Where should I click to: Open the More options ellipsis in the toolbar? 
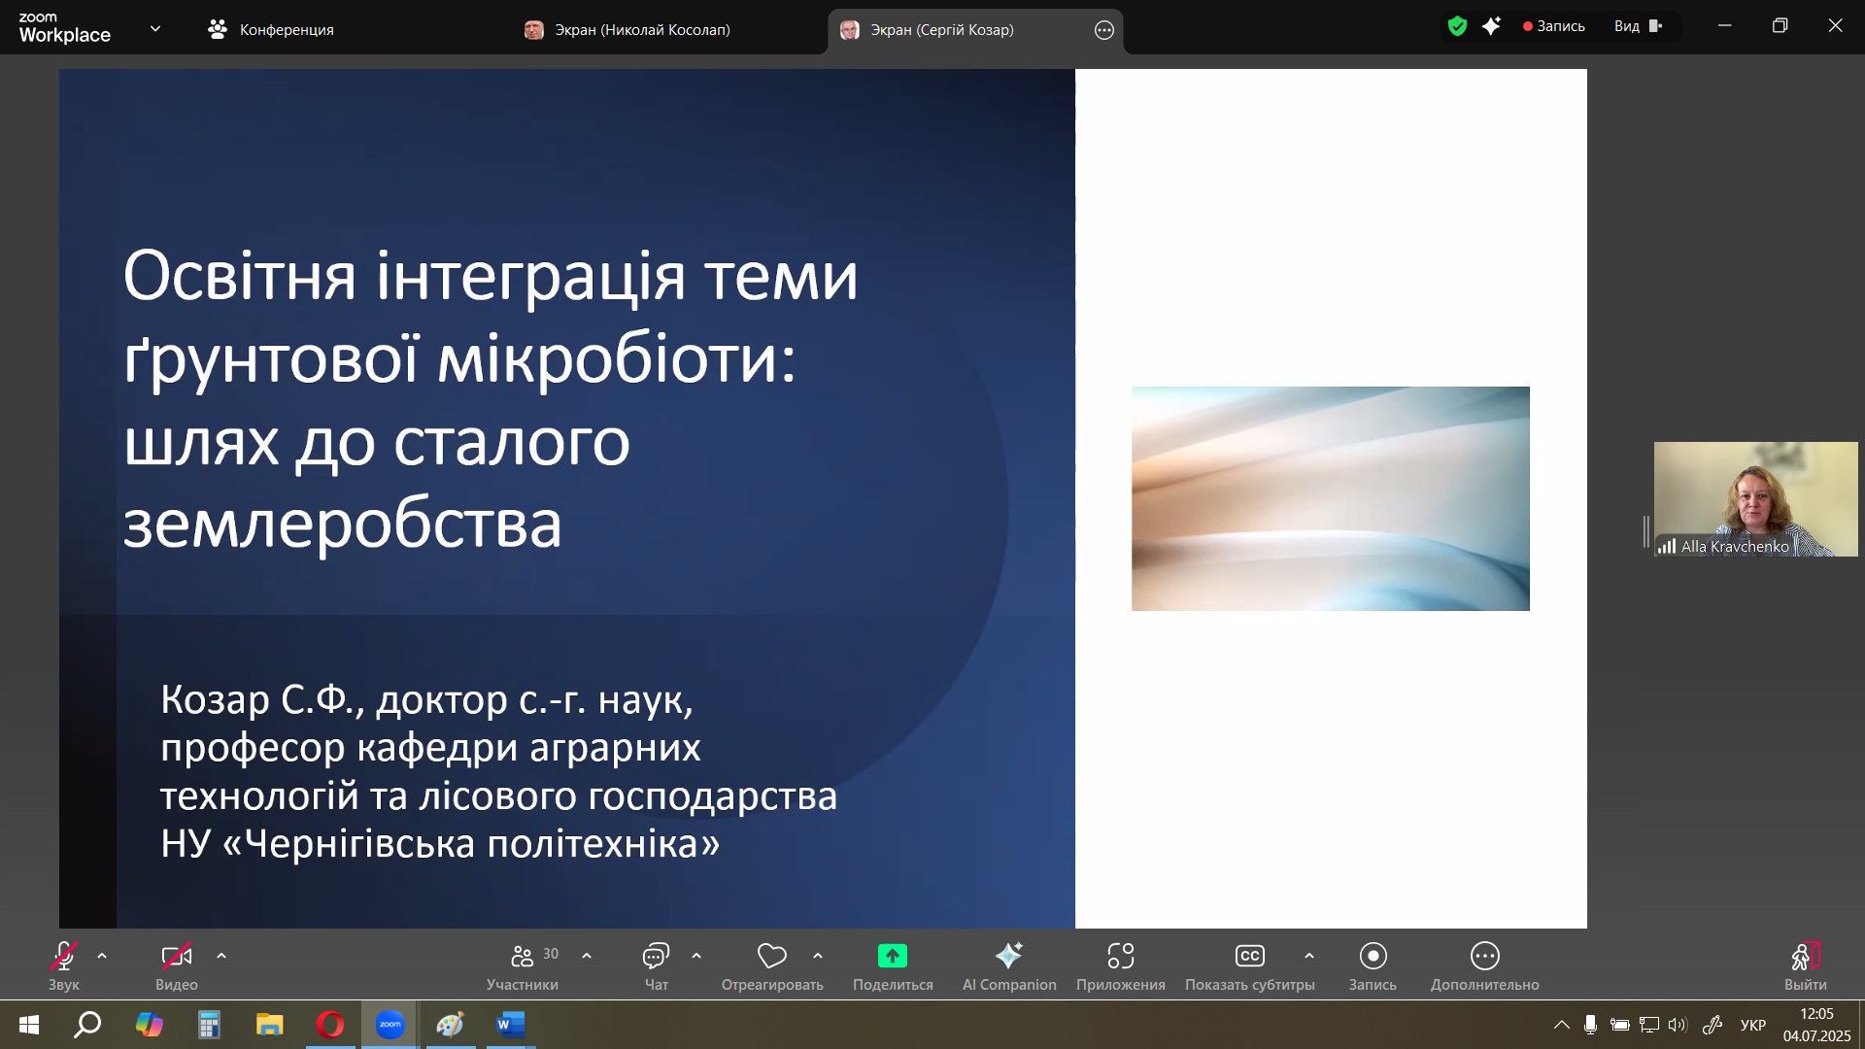click(1484, 957)
